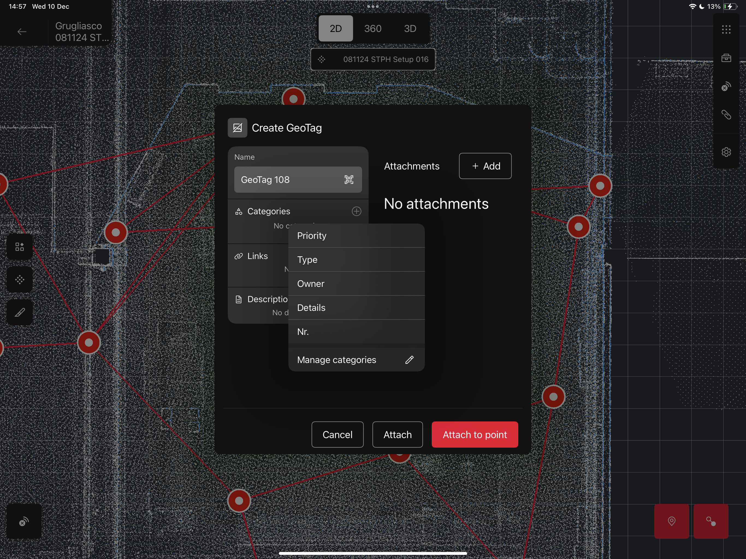Open settings gear in right sidebar

point(726,152)
